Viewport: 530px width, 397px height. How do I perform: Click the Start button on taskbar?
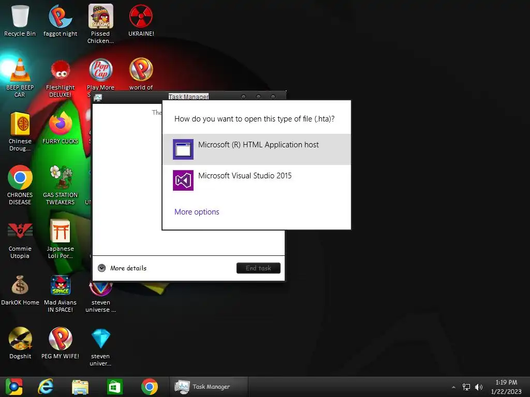[x=14, y=387]
